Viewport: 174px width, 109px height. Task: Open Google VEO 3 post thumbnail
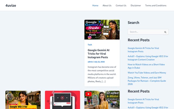click(x=23, y=100)
